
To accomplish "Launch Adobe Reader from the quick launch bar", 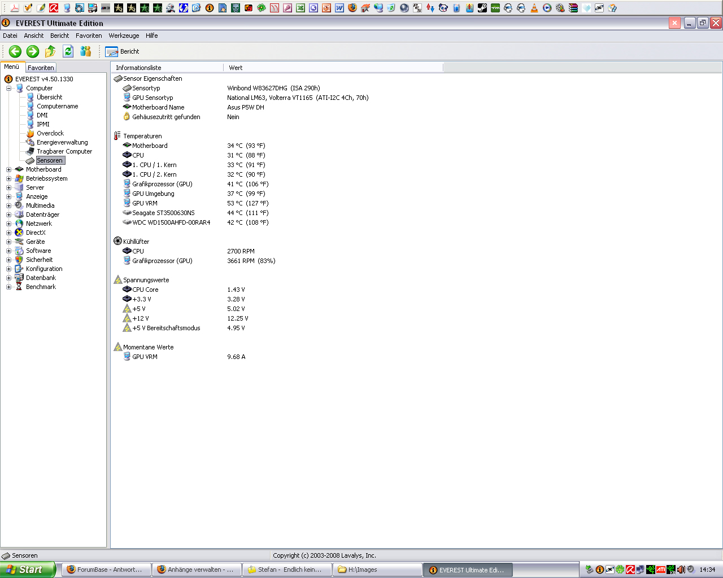I will (x=15, y=8).
